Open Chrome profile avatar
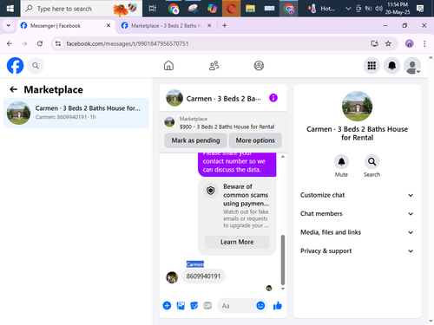Image resolution: width=434 pixels, height=325 pixels. 409,43
